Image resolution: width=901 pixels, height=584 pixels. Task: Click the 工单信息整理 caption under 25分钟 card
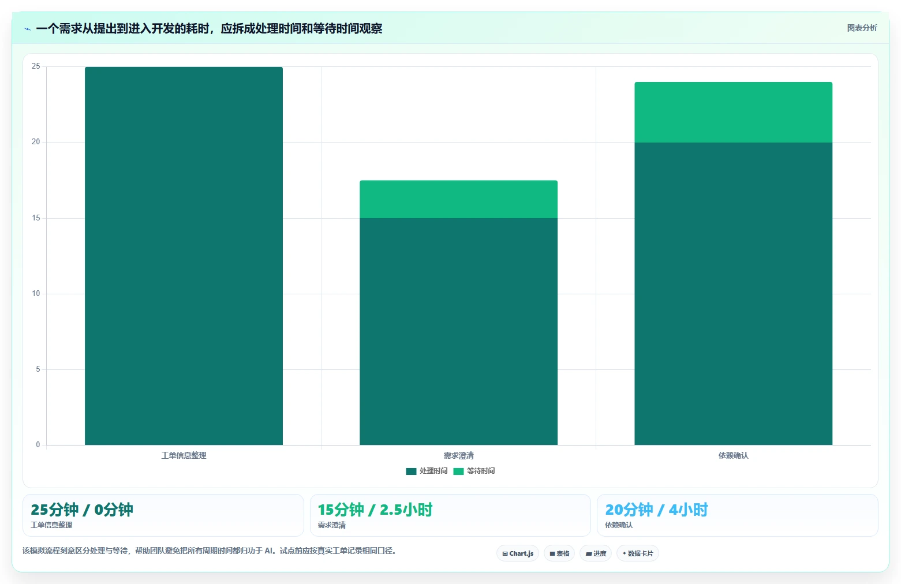pos(51,525)
